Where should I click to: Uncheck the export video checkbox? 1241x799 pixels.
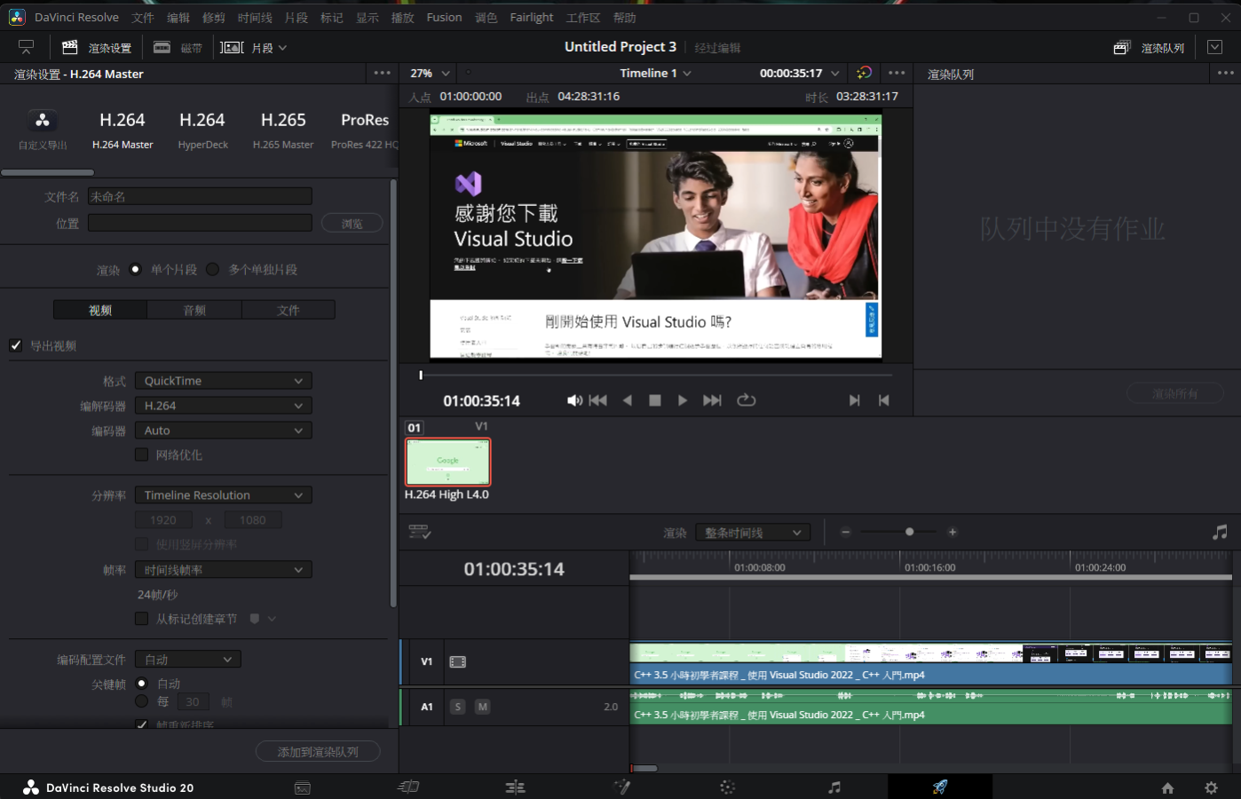(x=16, y=345)
